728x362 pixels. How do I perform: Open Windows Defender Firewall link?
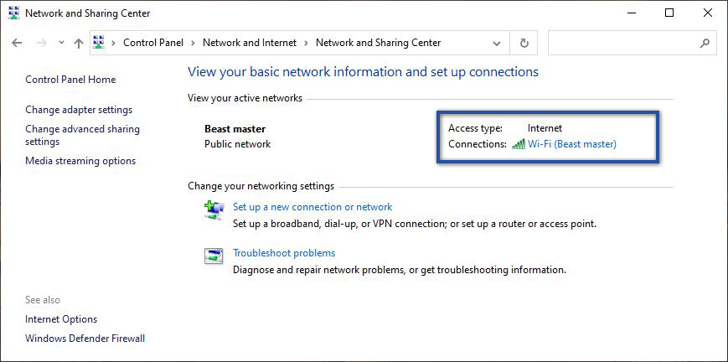pyautogui.click(x=85, y=339)
